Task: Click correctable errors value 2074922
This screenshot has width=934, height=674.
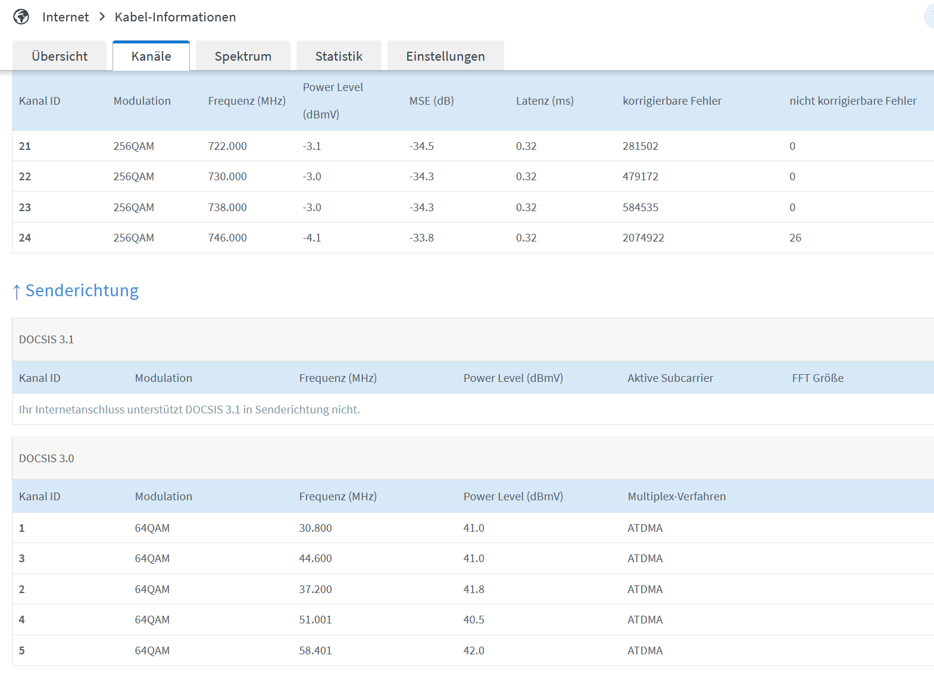Action: tap(644, 238)
